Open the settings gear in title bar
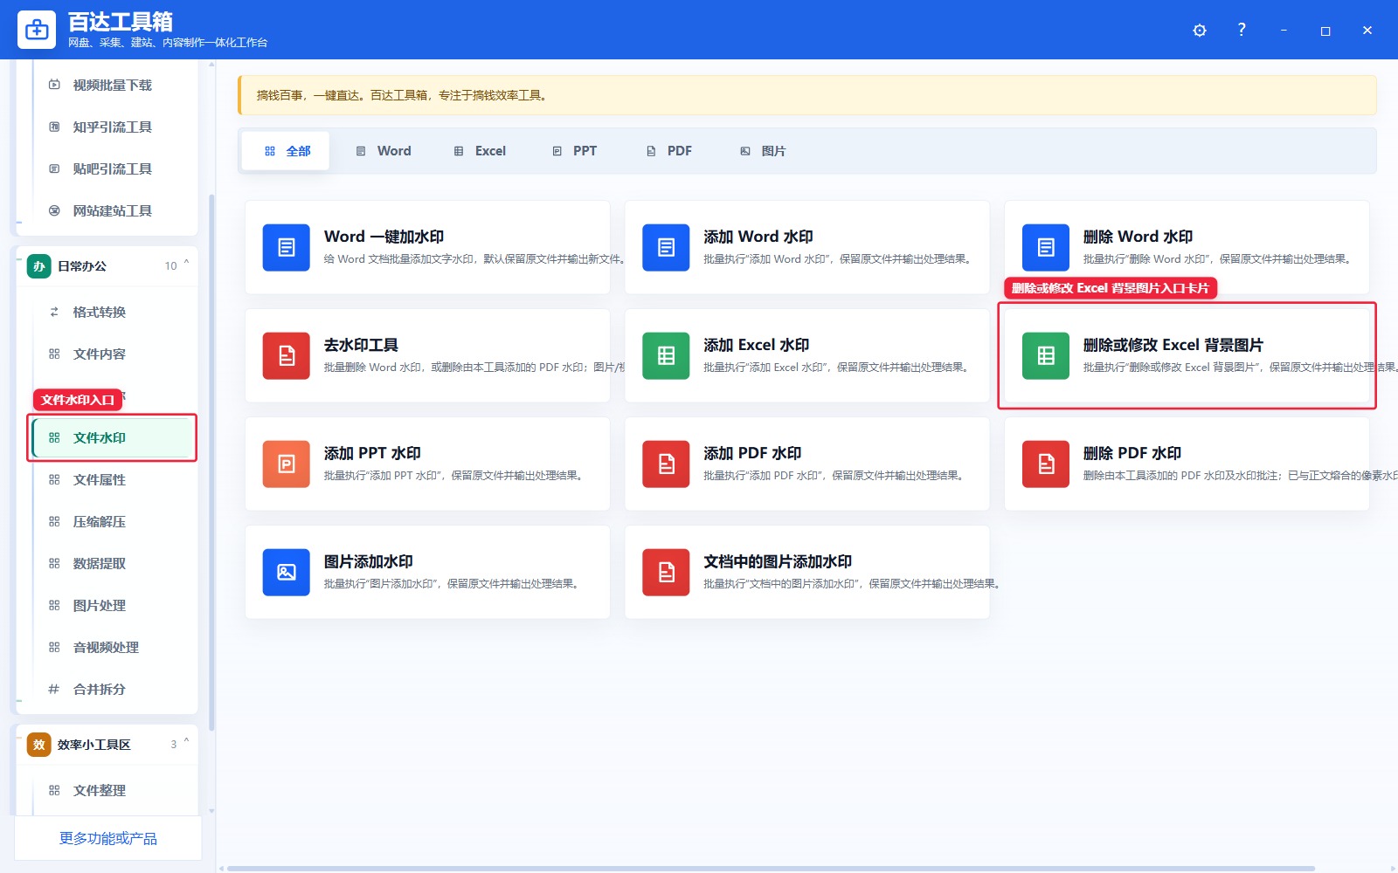 (x=1200, y=31)
